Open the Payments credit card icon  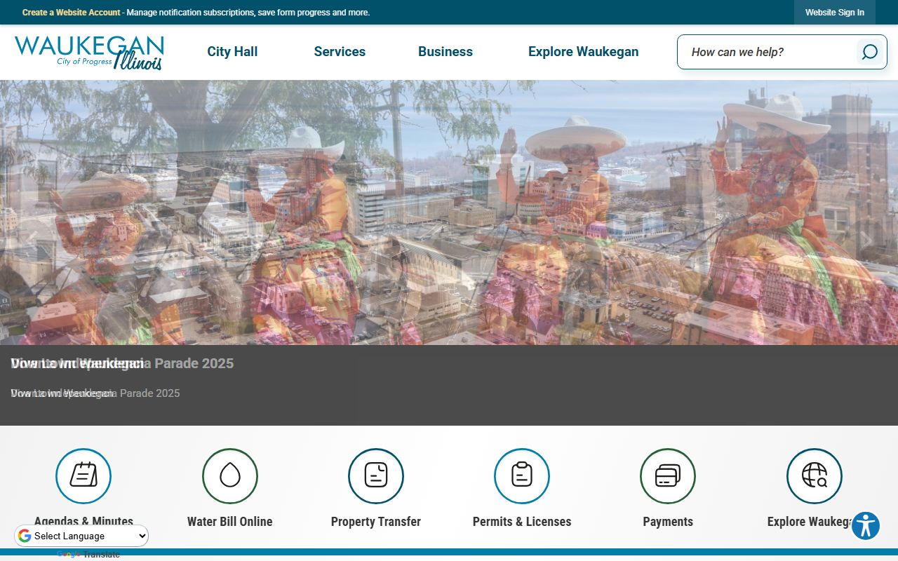[x=668, y=476]
